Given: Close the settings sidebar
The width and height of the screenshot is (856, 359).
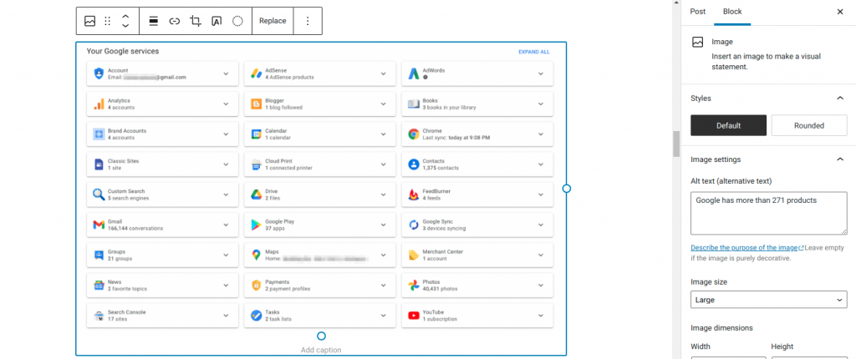Looking at the screenshot, I should [839, 12].
